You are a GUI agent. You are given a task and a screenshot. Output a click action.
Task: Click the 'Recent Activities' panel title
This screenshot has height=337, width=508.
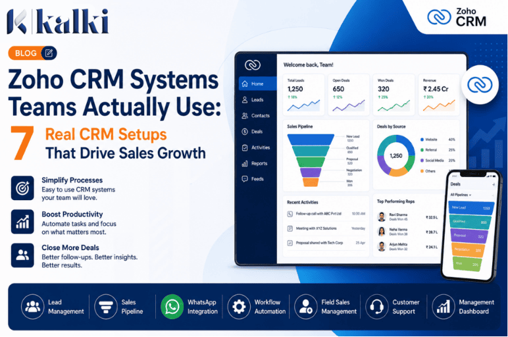point(302,202)
